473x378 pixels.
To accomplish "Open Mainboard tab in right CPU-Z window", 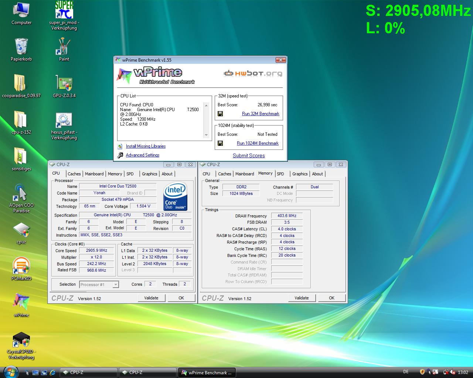I will point(245,174).
